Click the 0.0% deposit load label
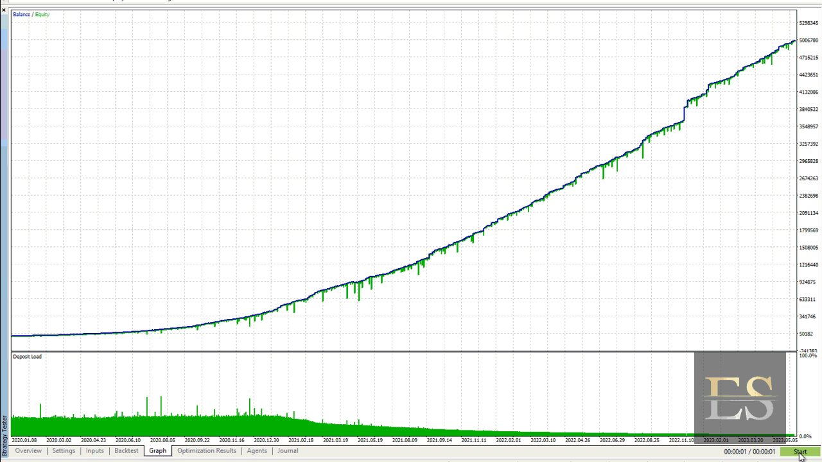 coord(805,437)
